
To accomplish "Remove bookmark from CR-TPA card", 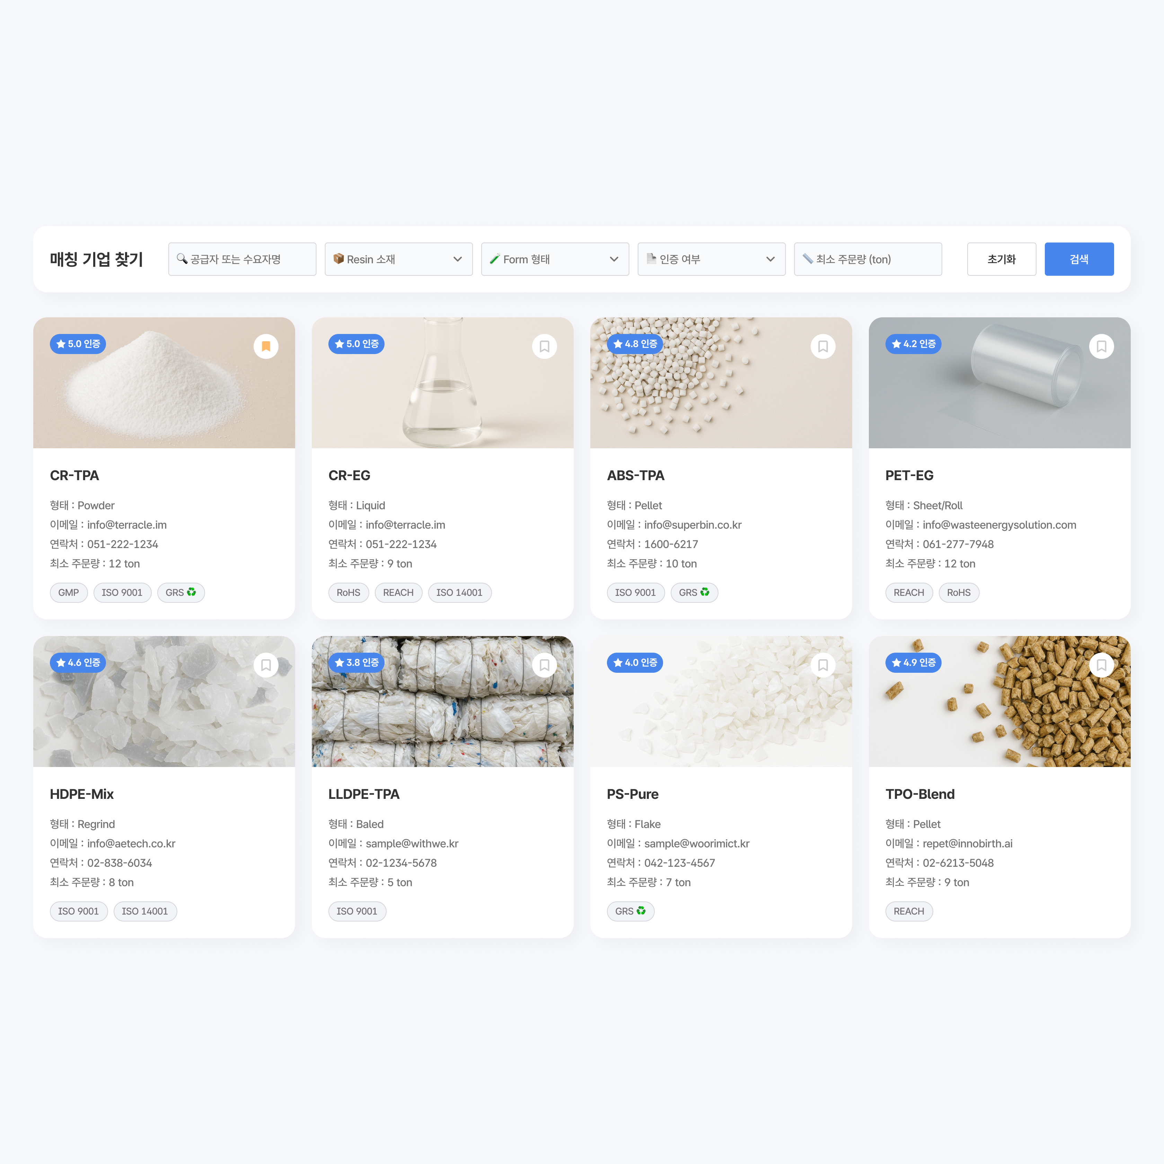I will (x=266, y=346).
